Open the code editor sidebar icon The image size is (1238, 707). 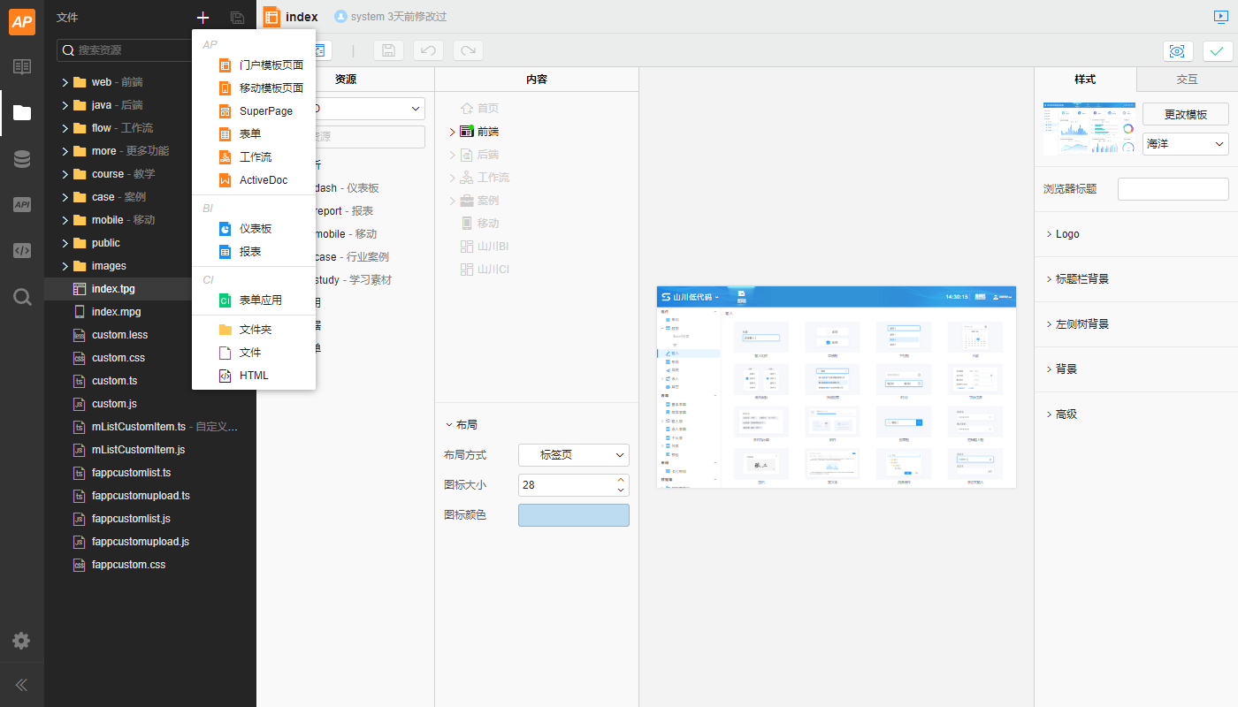pos(22,251)
